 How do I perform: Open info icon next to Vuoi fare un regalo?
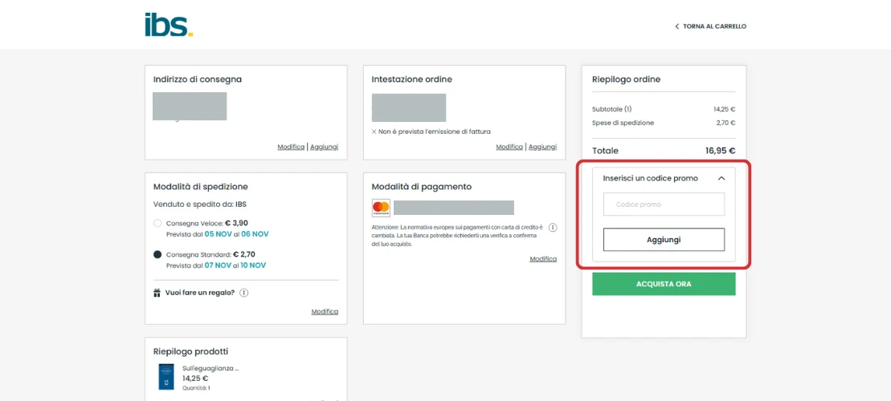pos(244,294)
